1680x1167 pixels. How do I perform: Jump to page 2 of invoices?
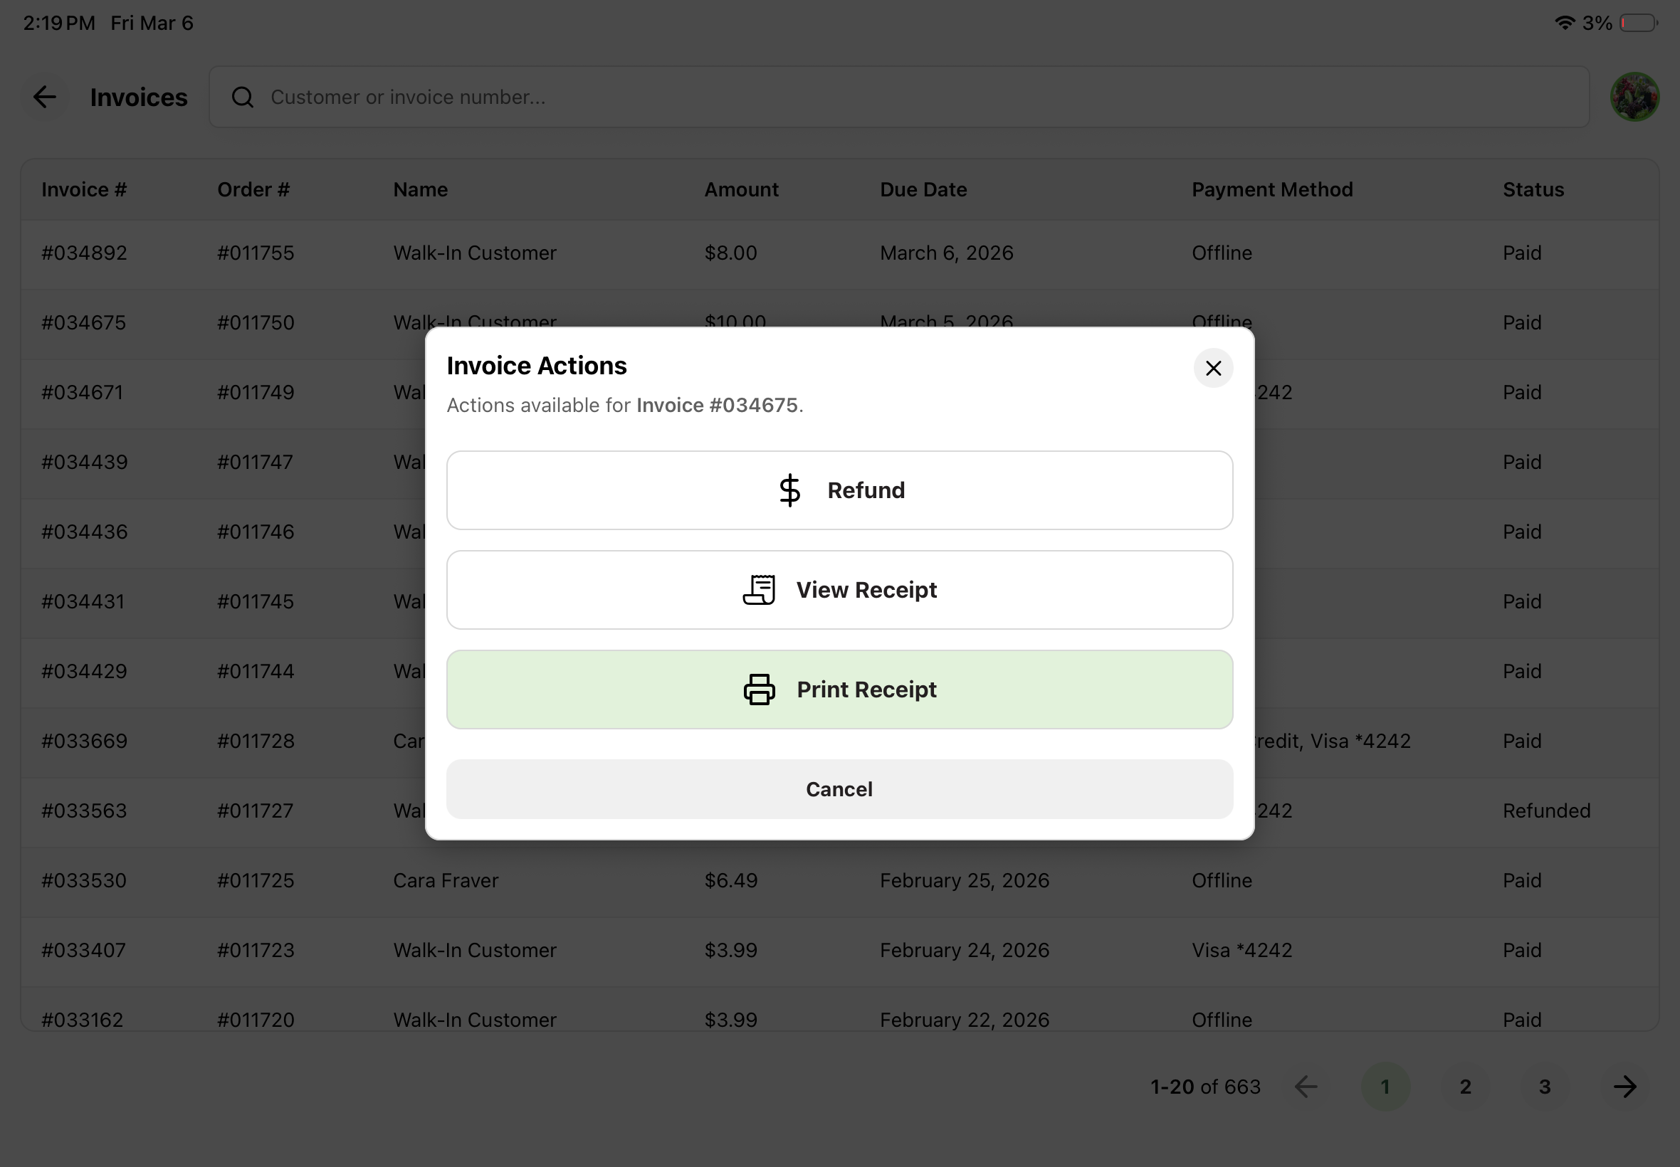1465,1087
